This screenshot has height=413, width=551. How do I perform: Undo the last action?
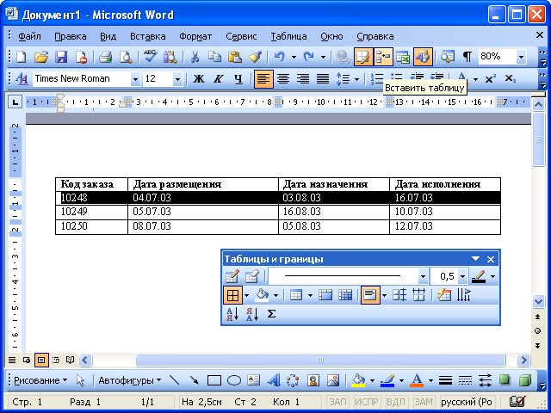point(279,57)
